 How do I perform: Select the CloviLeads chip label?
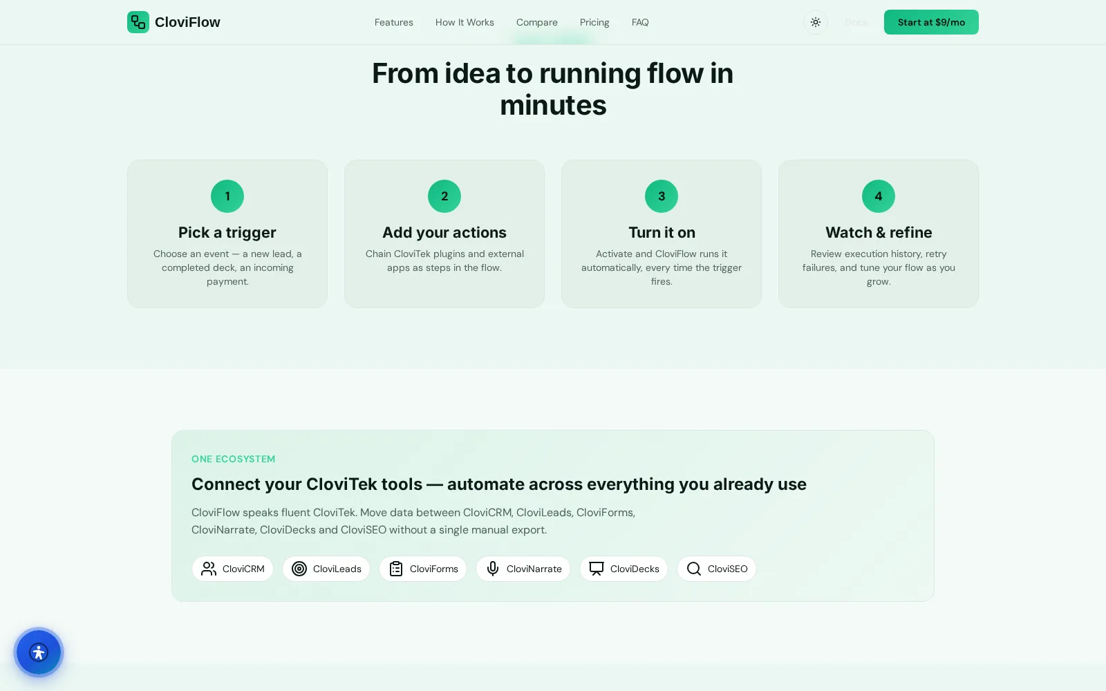[x=337, y=569]
